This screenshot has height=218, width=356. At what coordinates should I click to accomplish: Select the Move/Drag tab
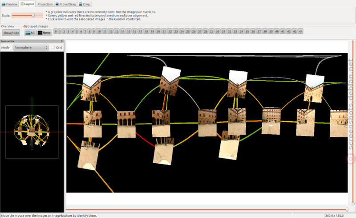(x=66, y=4)
